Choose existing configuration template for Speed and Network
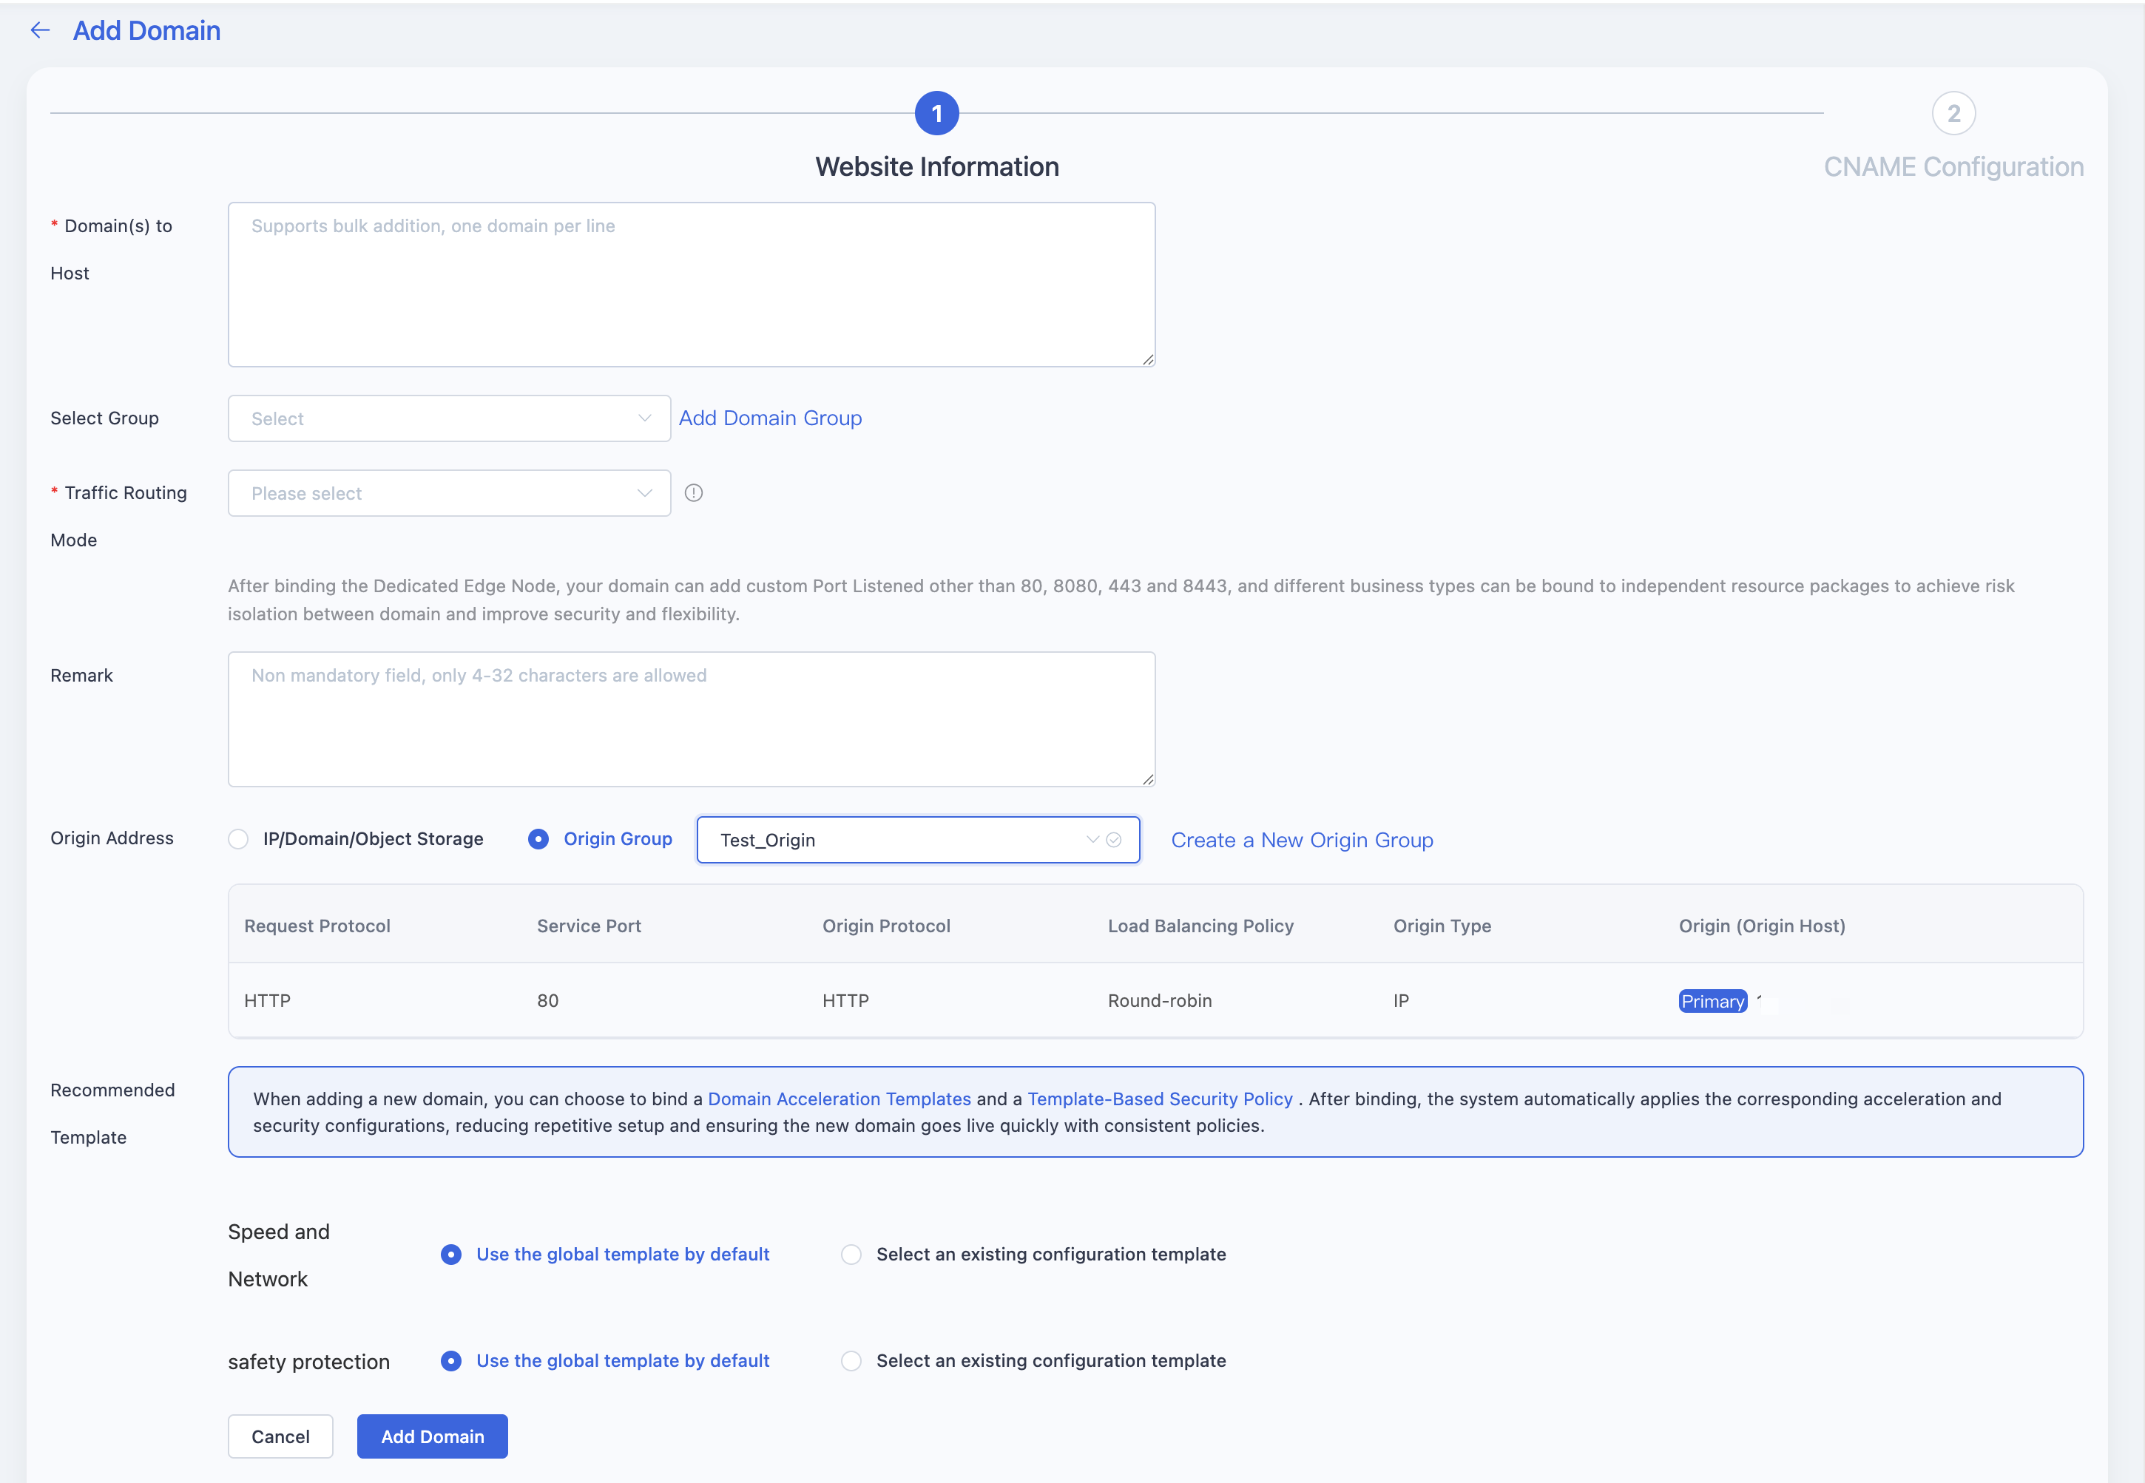 851,1255
